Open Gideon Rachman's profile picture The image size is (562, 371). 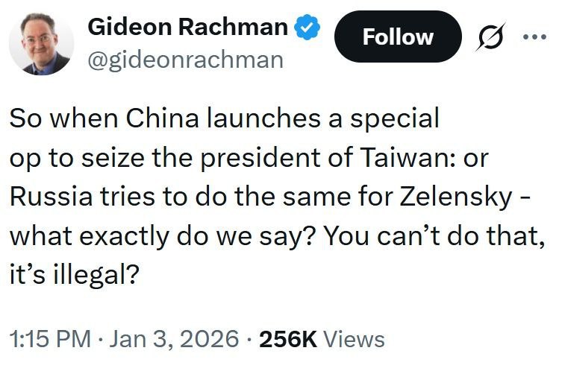[x=43, y=42]
